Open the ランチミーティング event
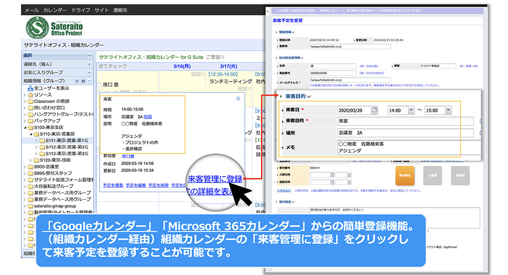The image size is (508, 275). pos(231,82)
